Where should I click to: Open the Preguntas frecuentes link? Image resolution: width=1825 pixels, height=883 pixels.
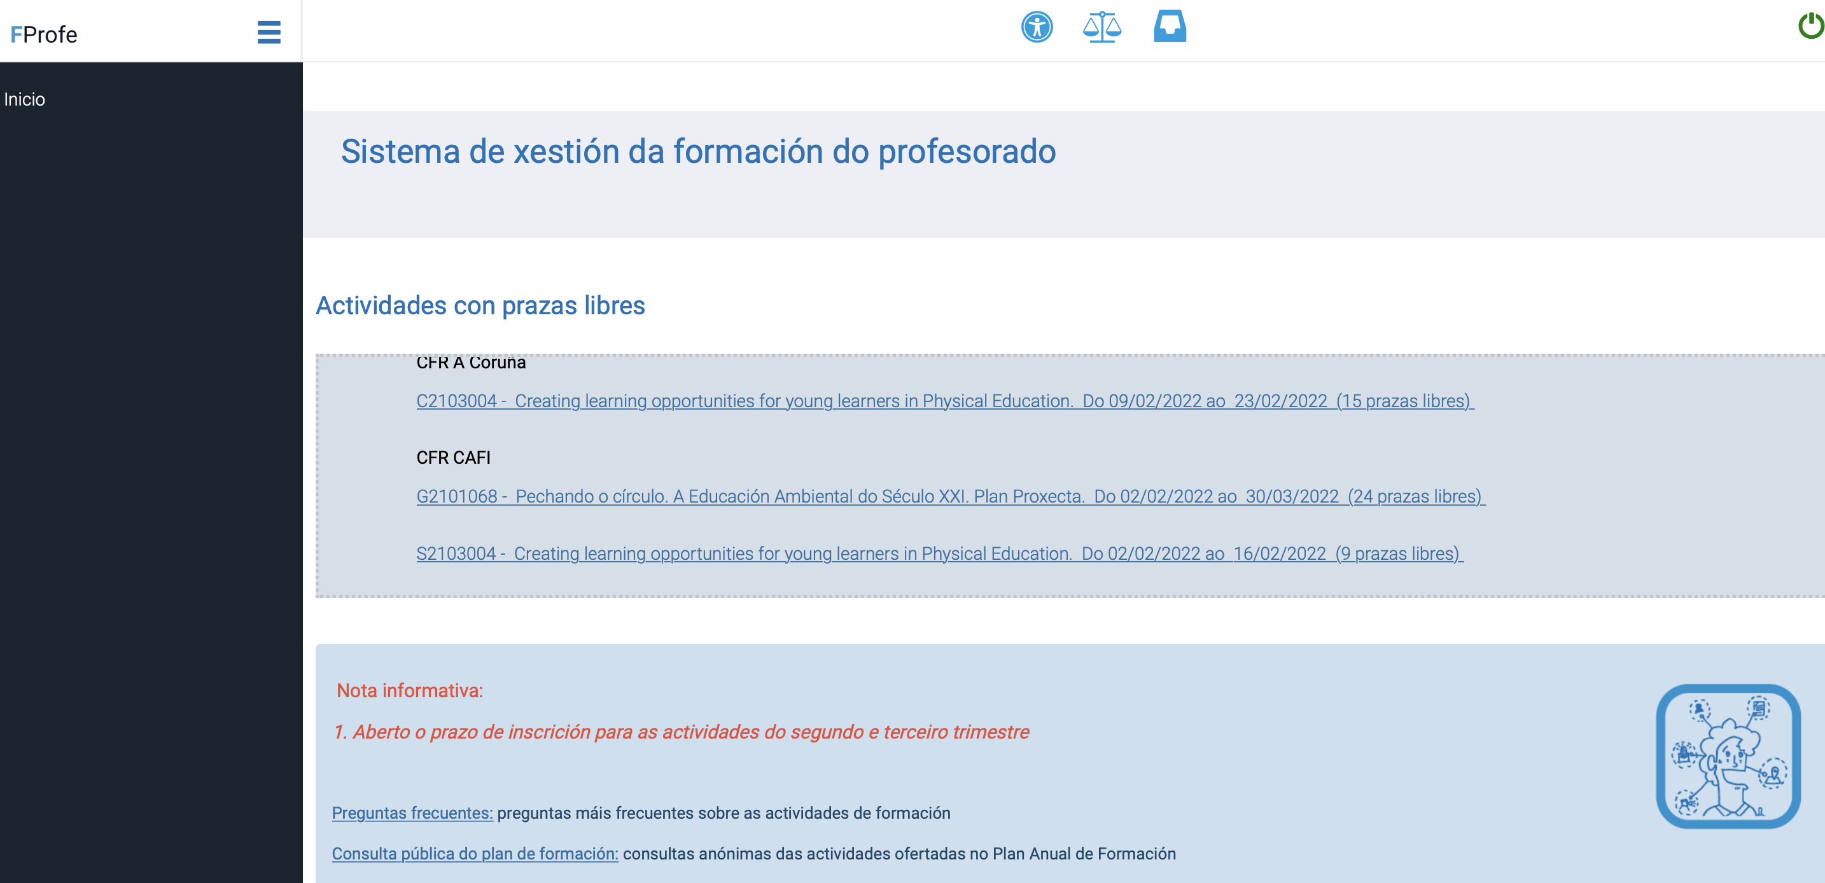(412, 813)
